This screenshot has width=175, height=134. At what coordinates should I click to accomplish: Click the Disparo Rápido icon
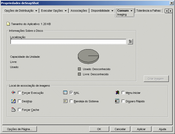point(117,101)
